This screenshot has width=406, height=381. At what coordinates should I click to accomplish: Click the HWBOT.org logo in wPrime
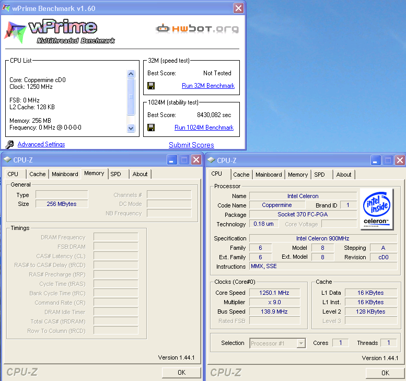(198, 29)
